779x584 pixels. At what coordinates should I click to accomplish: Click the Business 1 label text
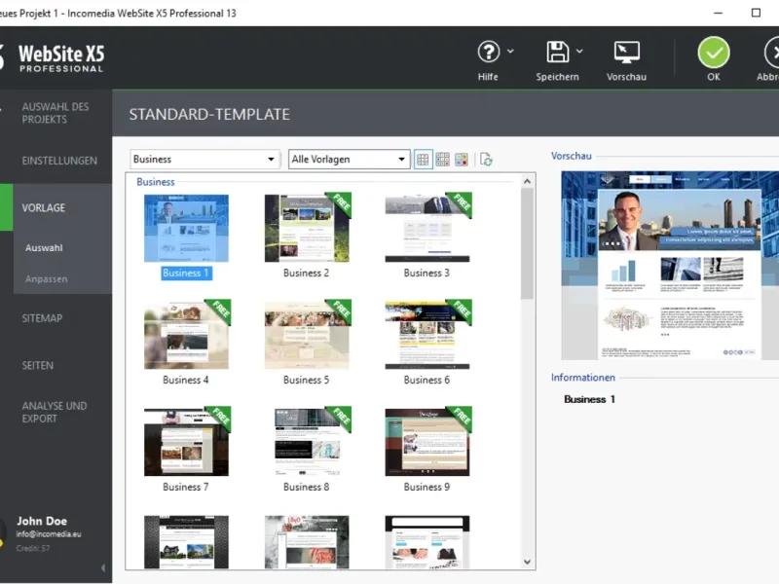[186, 274]
